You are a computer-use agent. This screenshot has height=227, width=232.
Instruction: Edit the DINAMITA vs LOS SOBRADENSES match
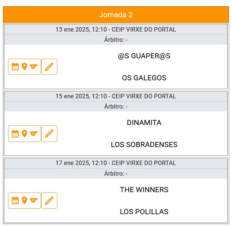point(49,133)
